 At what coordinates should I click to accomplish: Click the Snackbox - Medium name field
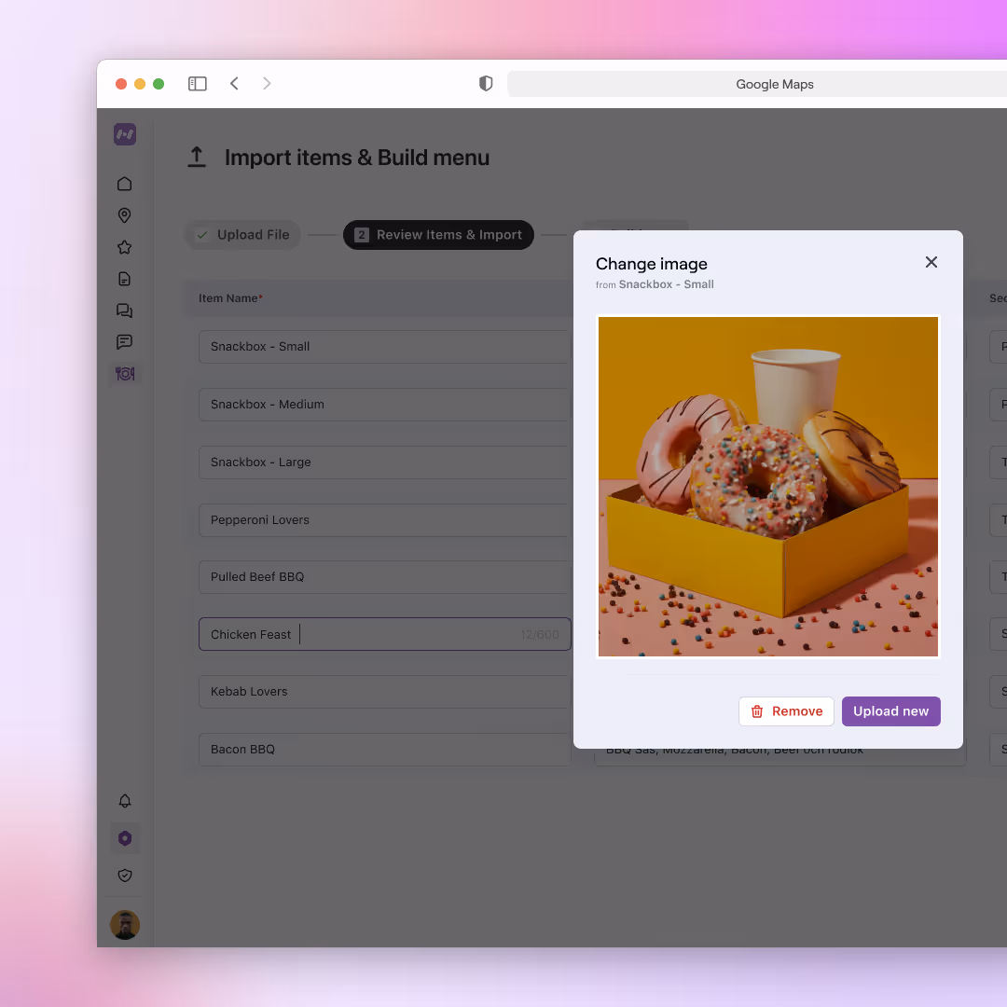[385, 405]
